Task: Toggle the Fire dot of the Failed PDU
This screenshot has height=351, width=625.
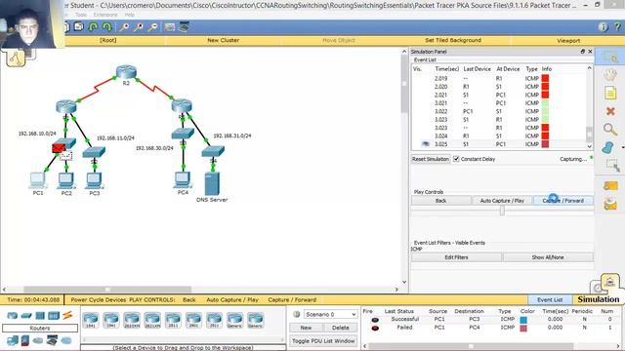Action: click(x=375, y=328)
